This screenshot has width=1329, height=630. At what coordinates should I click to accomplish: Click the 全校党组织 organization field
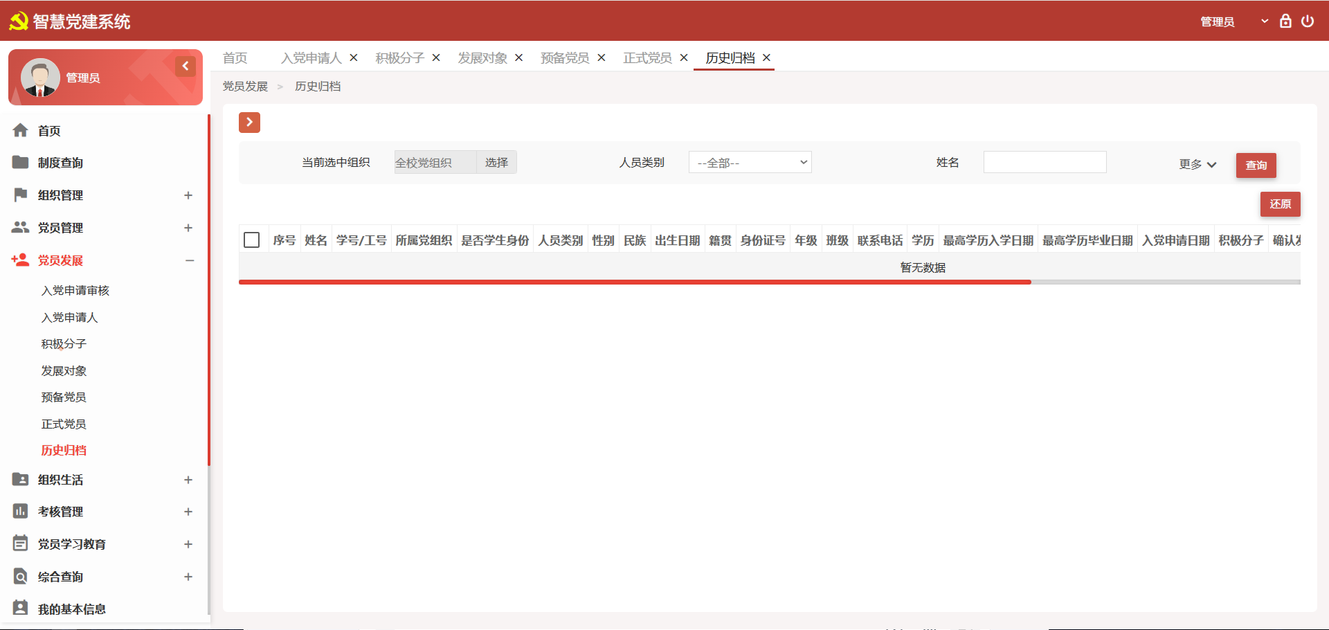435,162
